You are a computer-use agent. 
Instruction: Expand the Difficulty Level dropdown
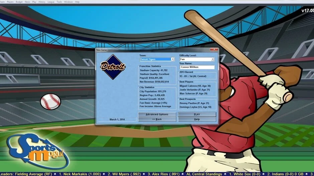click(212, 59)
